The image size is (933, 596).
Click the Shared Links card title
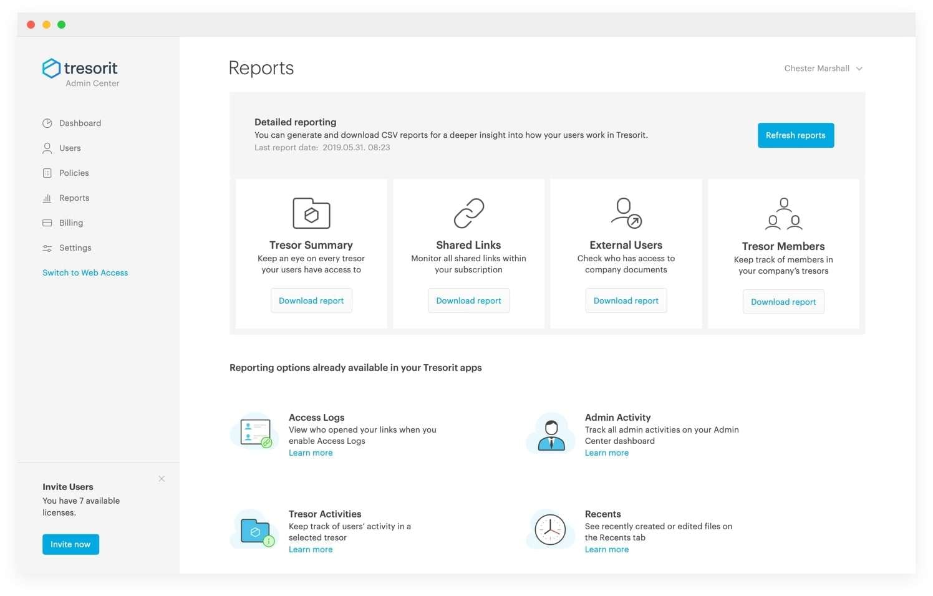(x=469, y=245)
